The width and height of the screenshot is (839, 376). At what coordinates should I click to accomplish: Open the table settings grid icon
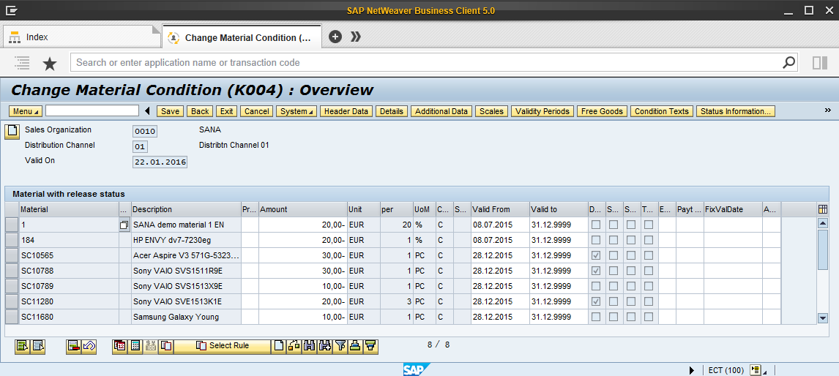pyautogui.click(x=823, y=209)
